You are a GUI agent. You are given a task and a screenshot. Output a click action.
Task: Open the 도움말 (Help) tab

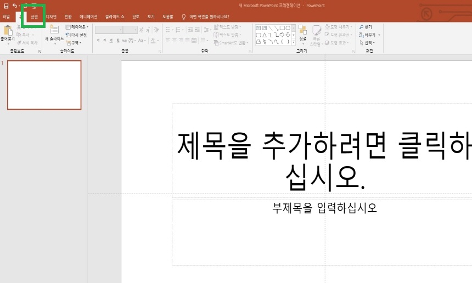167,17
